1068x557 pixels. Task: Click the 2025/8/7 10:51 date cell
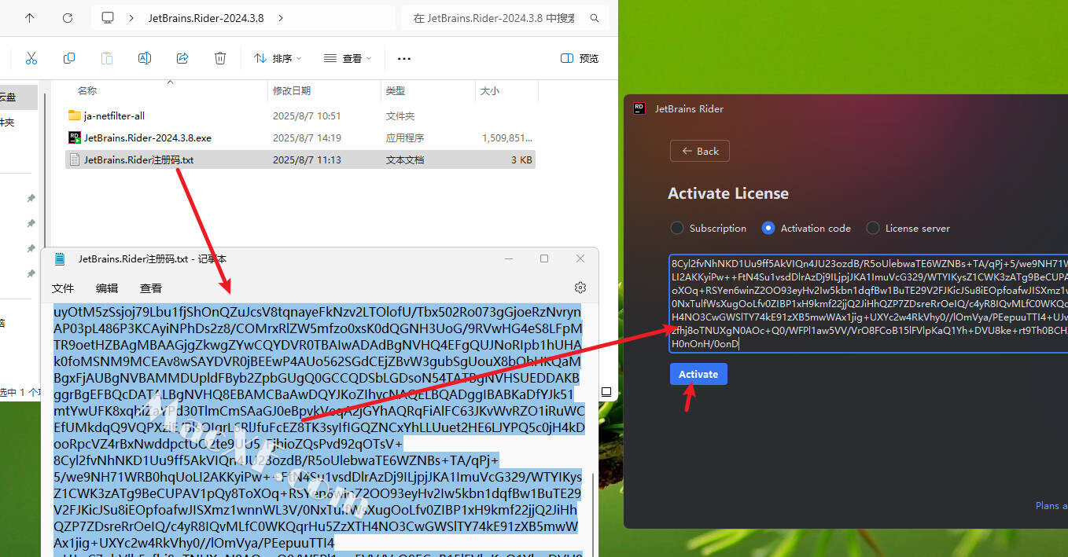point(307,115)
